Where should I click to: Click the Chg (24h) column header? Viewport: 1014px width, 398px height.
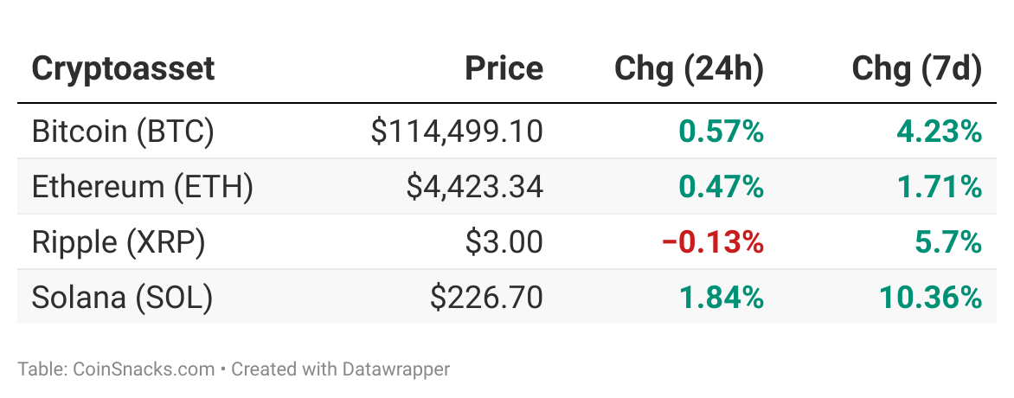pos(689,68)
